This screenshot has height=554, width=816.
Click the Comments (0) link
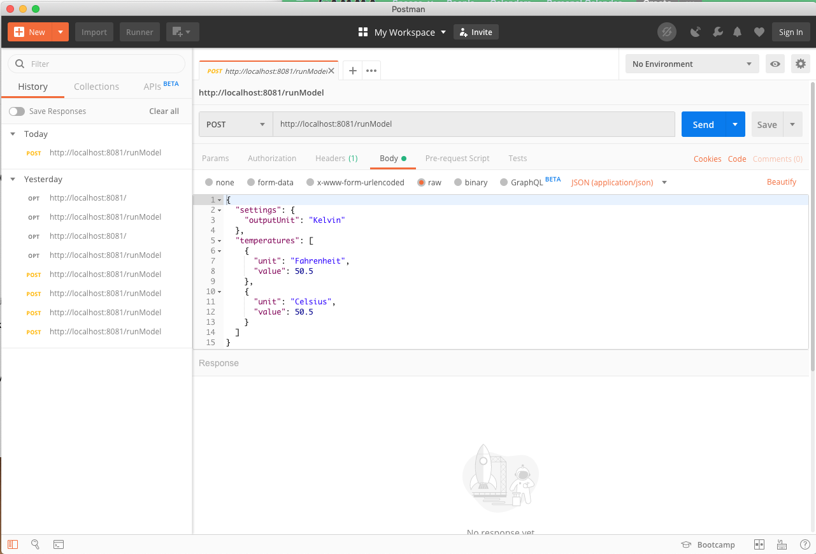pos(777,159)
